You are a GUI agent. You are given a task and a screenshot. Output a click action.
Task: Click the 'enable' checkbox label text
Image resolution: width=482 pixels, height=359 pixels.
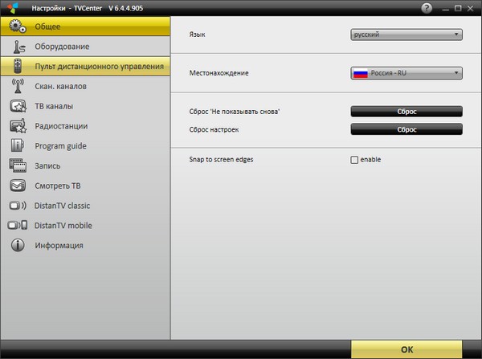tap(370, 160)
